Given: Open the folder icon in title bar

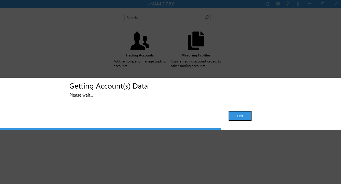Looking at the screenshot, I should pos(278,4).
